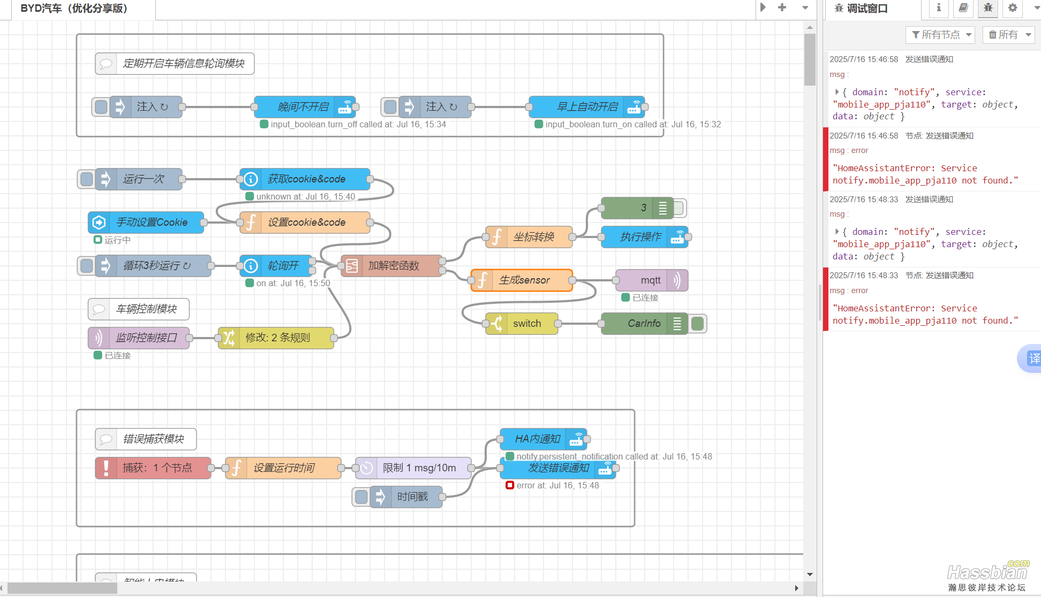1041x597 pixels.
Task: Click the 设置cookie&code function icon
Action: pos(251,223)
